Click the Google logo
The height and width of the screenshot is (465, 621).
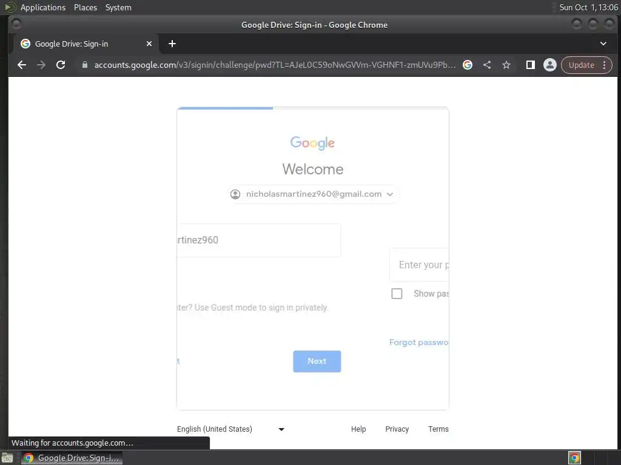(312, 143)
